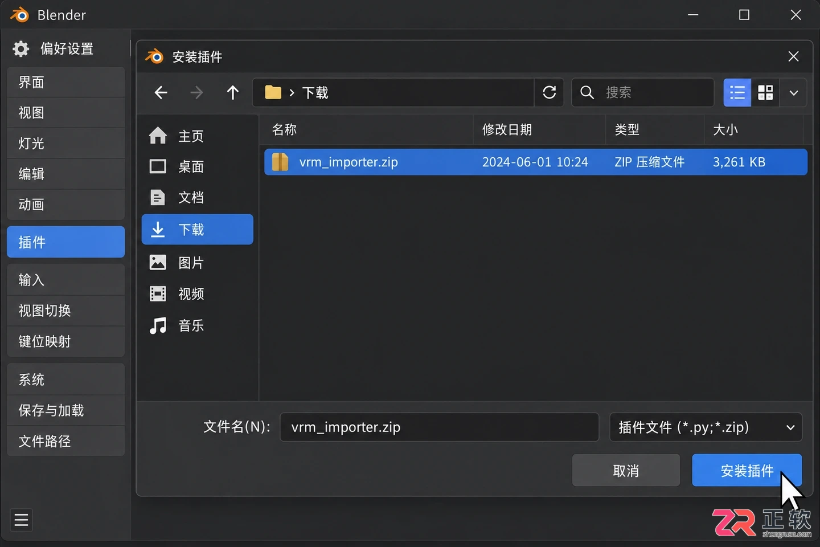Click the 偏好设置 gear icon
Image resolution: width=820 pixels, height=547 pixels.
click(x=21, y=49)
